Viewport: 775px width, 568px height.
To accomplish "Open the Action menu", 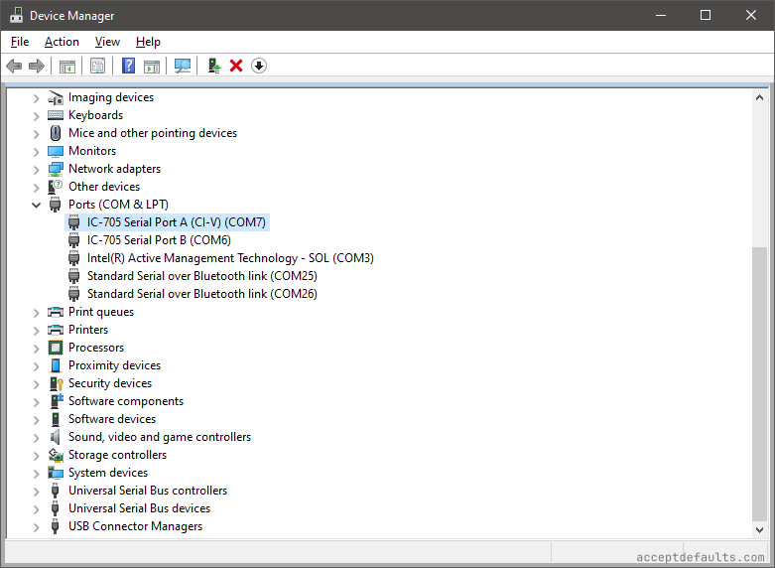I will 62,42.
